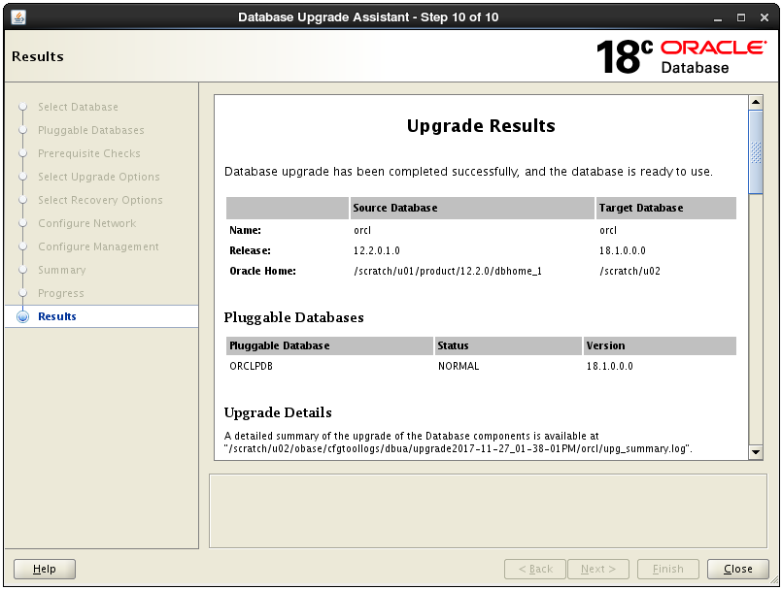Click the Close button at bottom right
The height and width of the screenshot is (590, 782).
pos(737,569)
